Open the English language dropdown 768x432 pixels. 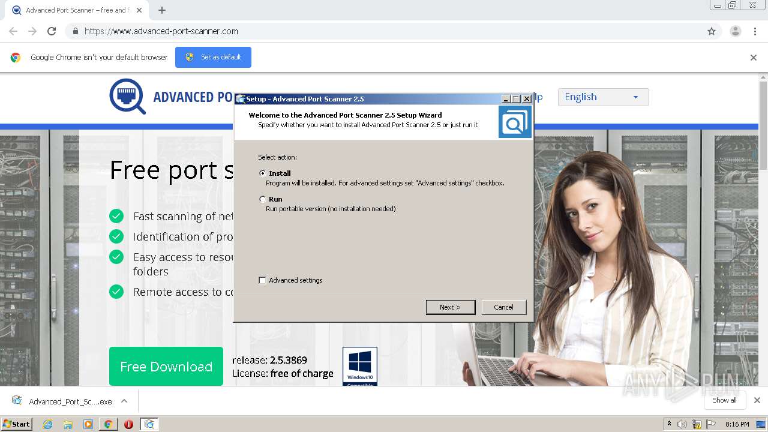point(603,97)
